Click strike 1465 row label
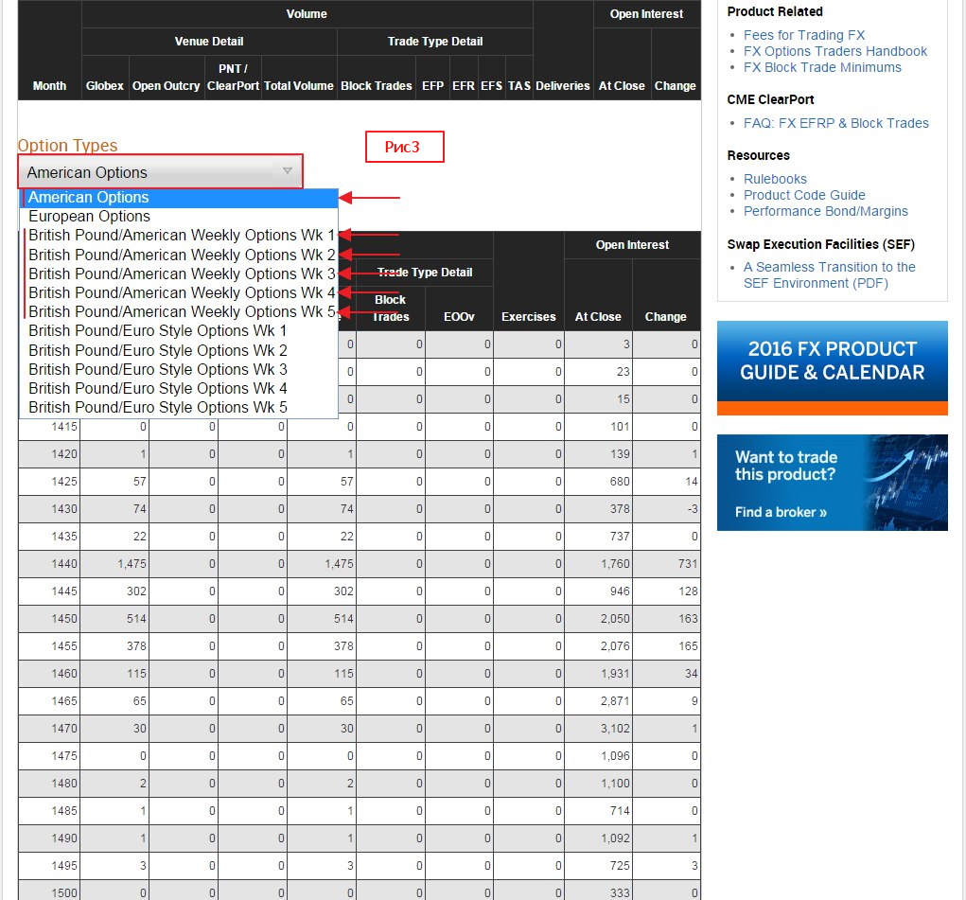This screenshot has height=900, width=966. coord(64,701)
